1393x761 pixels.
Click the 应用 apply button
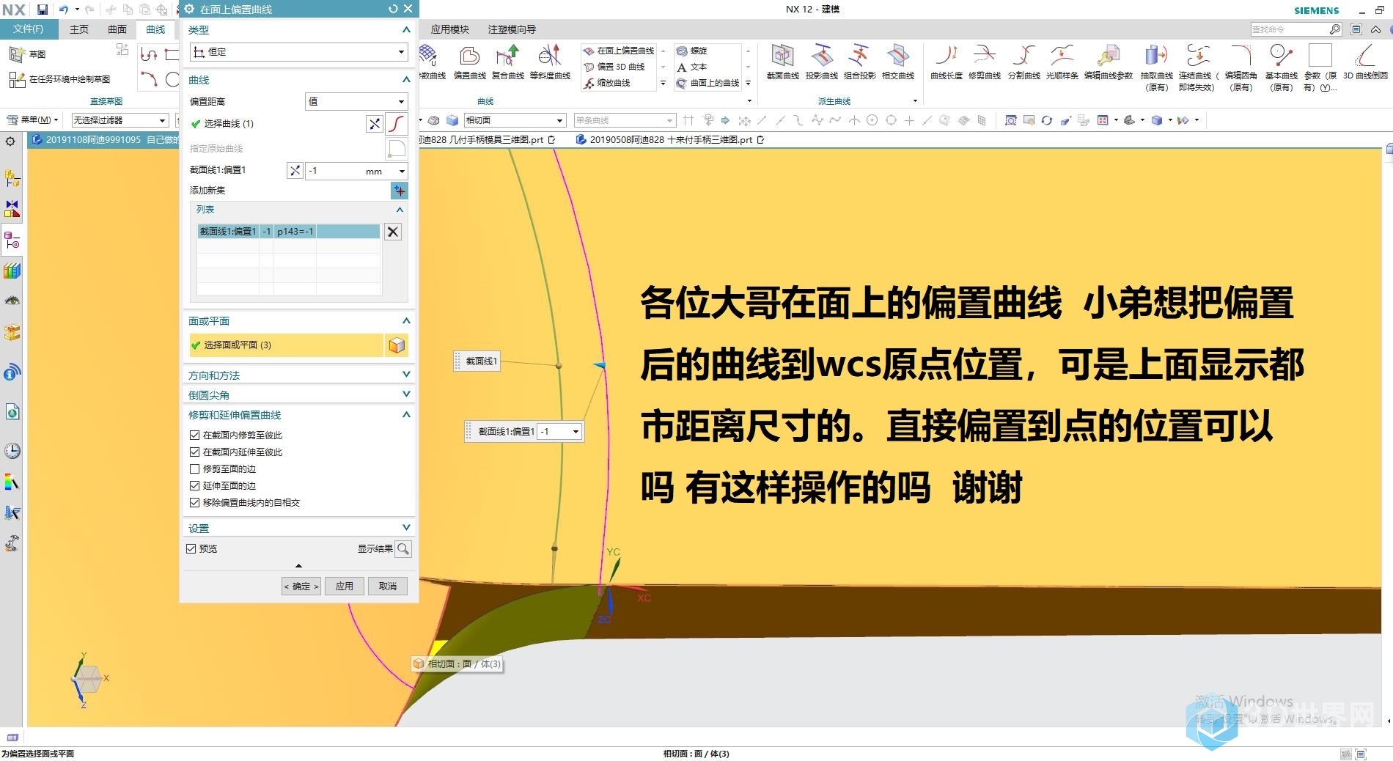point(345,586)
